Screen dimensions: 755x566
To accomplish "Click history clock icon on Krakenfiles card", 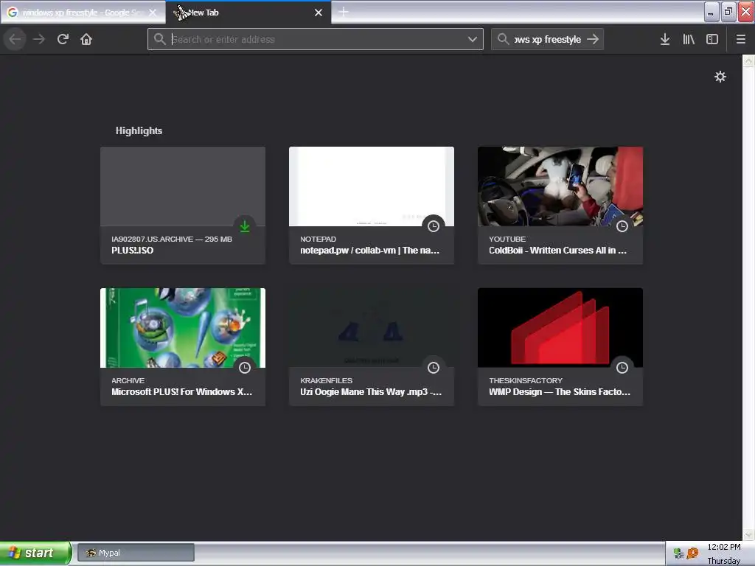I will pyautogui.click(x=434, y=367).
